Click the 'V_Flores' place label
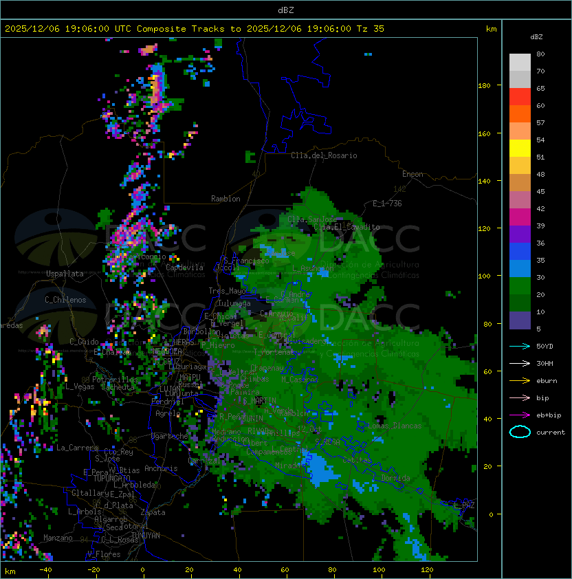 pyautogui.click(x=104, y=554)
